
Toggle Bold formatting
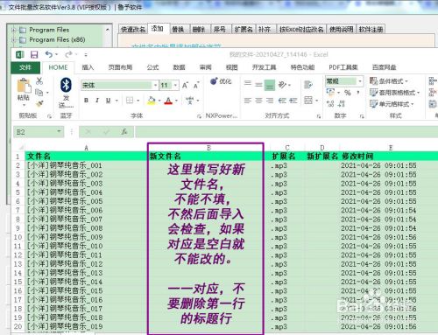coord(86,101)
